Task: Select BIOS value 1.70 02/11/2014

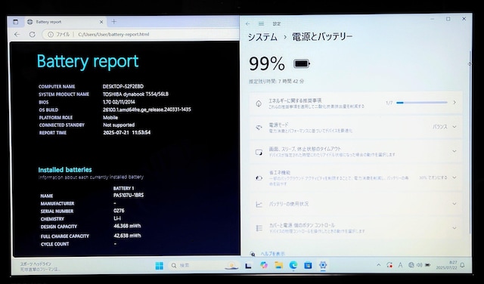Action: (119, 102)
